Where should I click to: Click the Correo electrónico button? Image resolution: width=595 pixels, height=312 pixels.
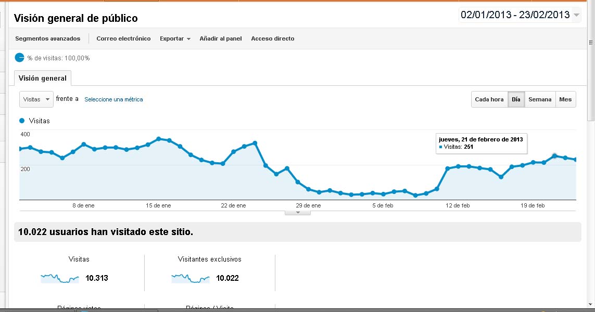[123, 38]
